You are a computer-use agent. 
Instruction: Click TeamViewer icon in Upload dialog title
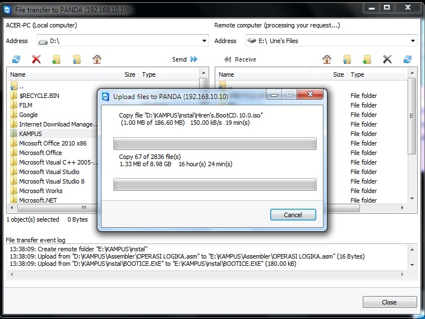pyautogui.click(x=105, y=97)
